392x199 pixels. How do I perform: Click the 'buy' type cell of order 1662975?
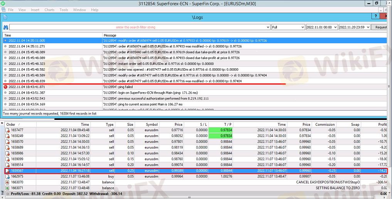tap(111, 176)
